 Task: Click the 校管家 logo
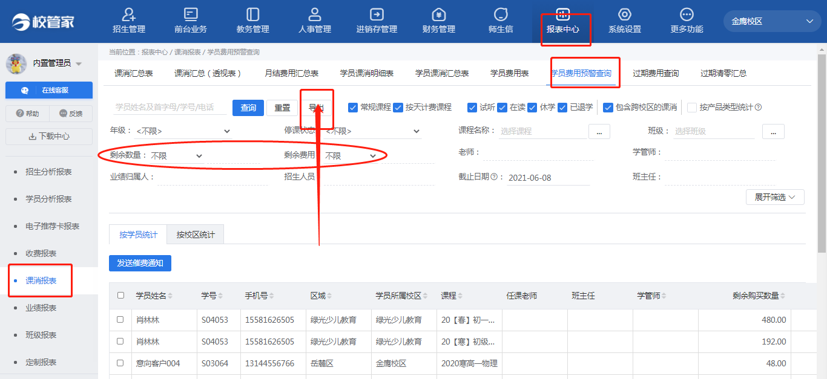44,22
